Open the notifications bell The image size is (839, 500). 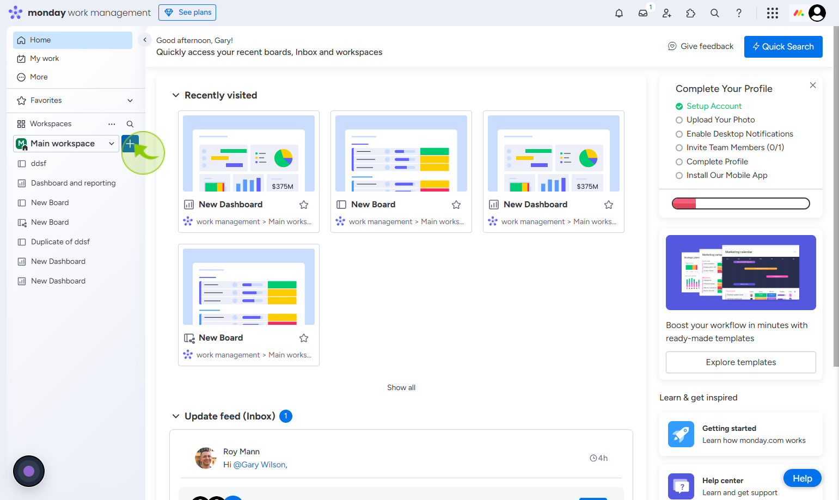[619, 13]
